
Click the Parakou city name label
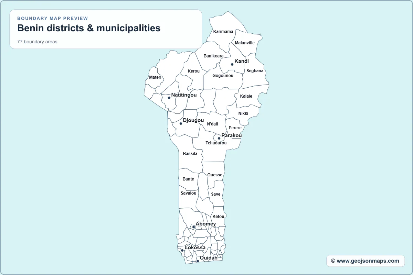pyautogui.click(x=232, y=135)
